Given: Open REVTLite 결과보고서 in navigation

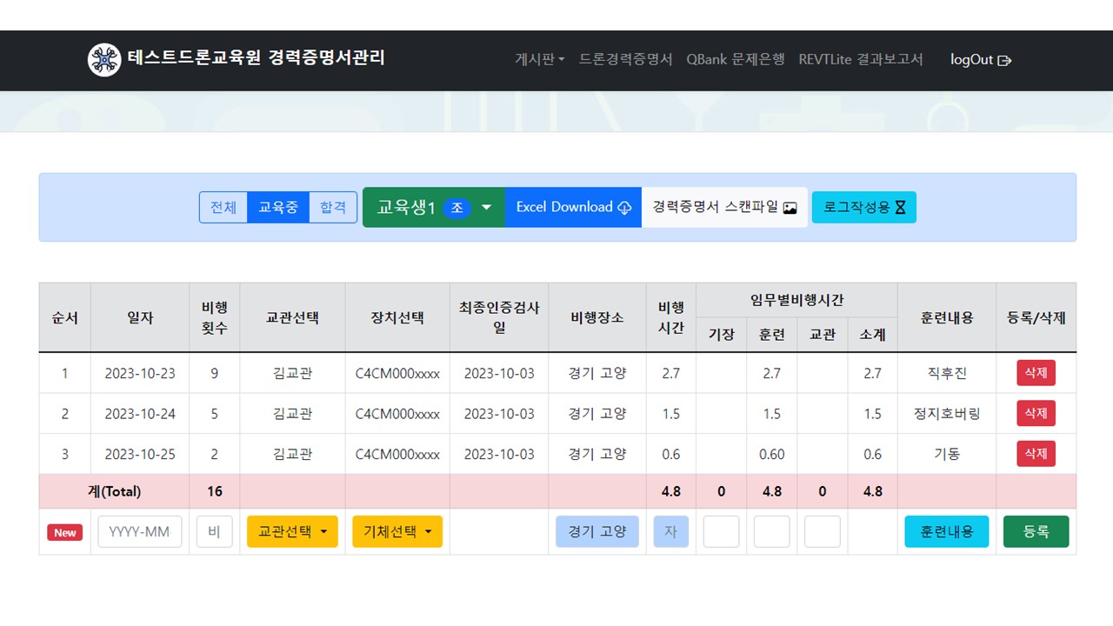Looking at the screenshot, I should 861,60.
